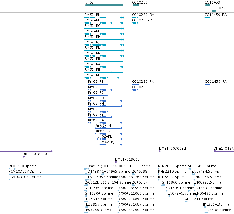Select clone DME1-019G13
Screen dimensions: 234x214
[x=175, y=162]
